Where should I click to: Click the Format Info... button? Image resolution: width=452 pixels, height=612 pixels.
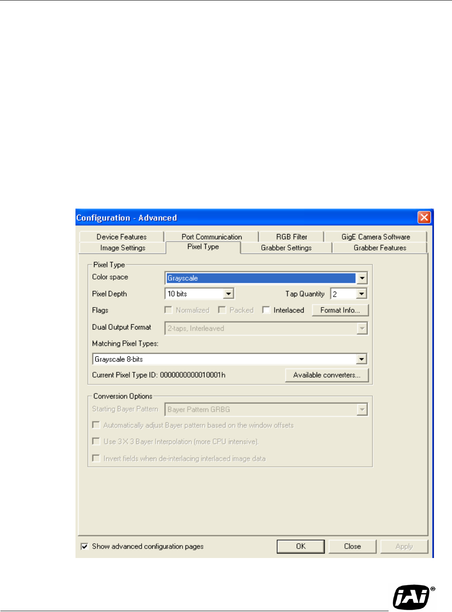point(340,310)
